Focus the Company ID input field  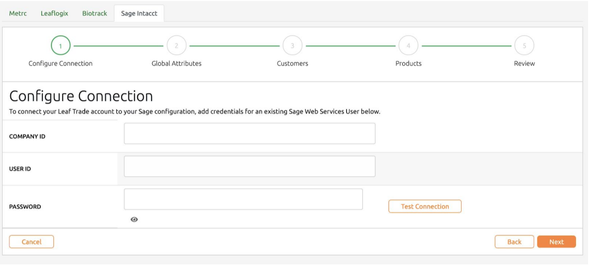point(249,134)
